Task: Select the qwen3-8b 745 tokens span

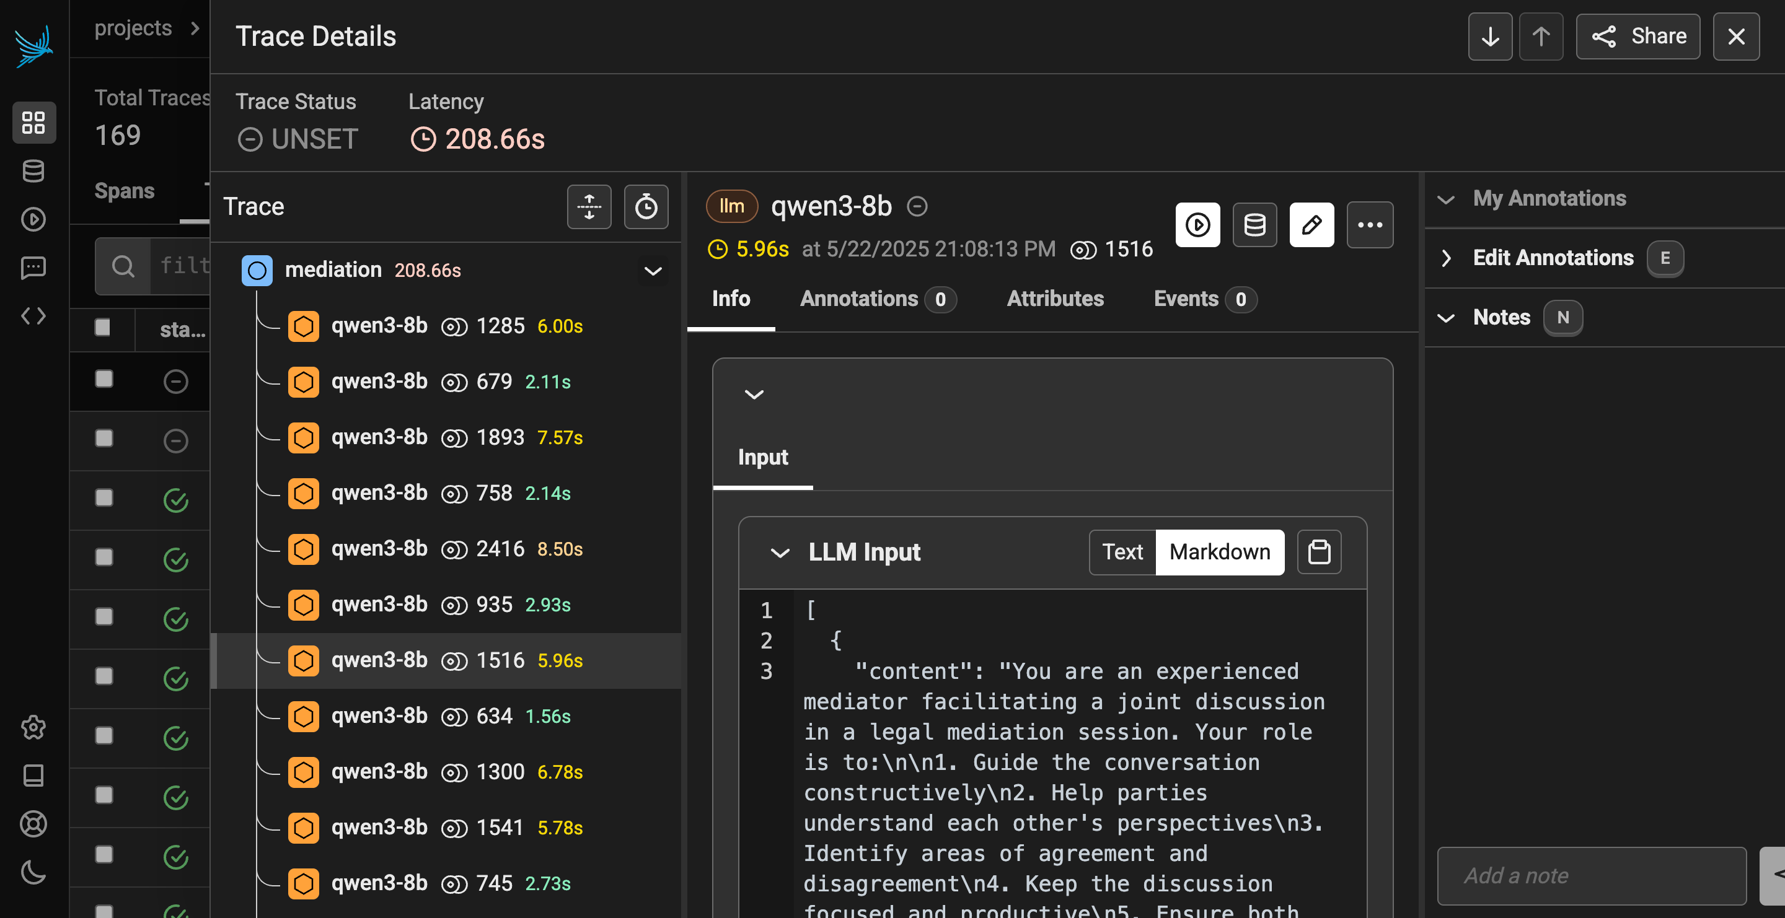Action: coord(446,883)
